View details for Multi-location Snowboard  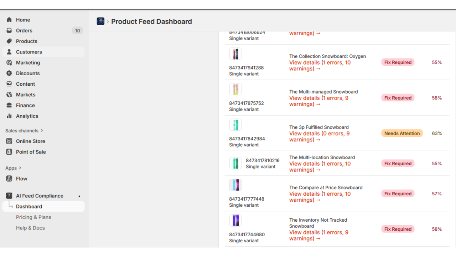point(320,167)
